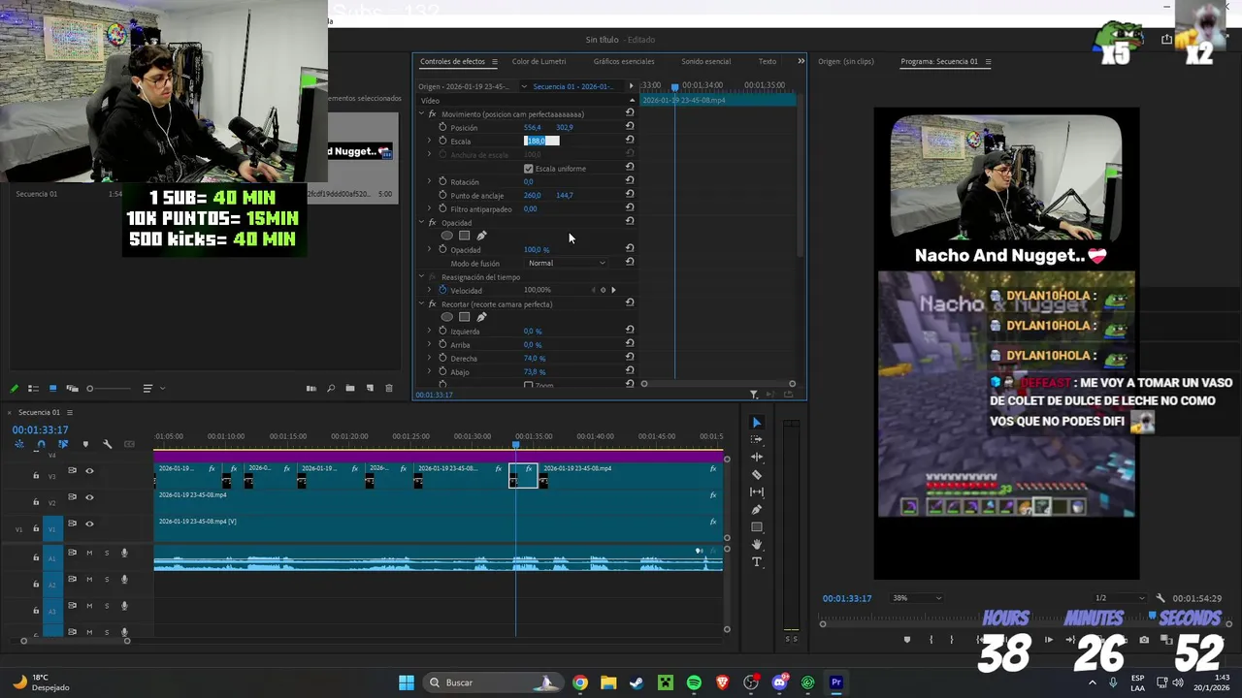Hide track V1 with eye icon

pos(89,523)
